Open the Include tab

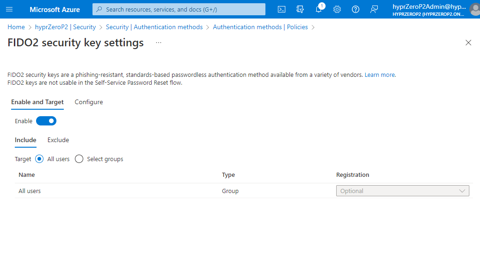click(x=25, y=140)
